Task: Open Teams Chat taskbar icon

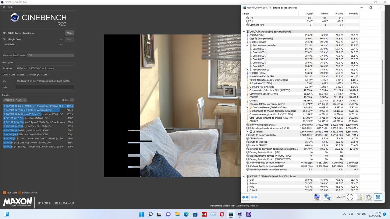Action: click(168, 214)
